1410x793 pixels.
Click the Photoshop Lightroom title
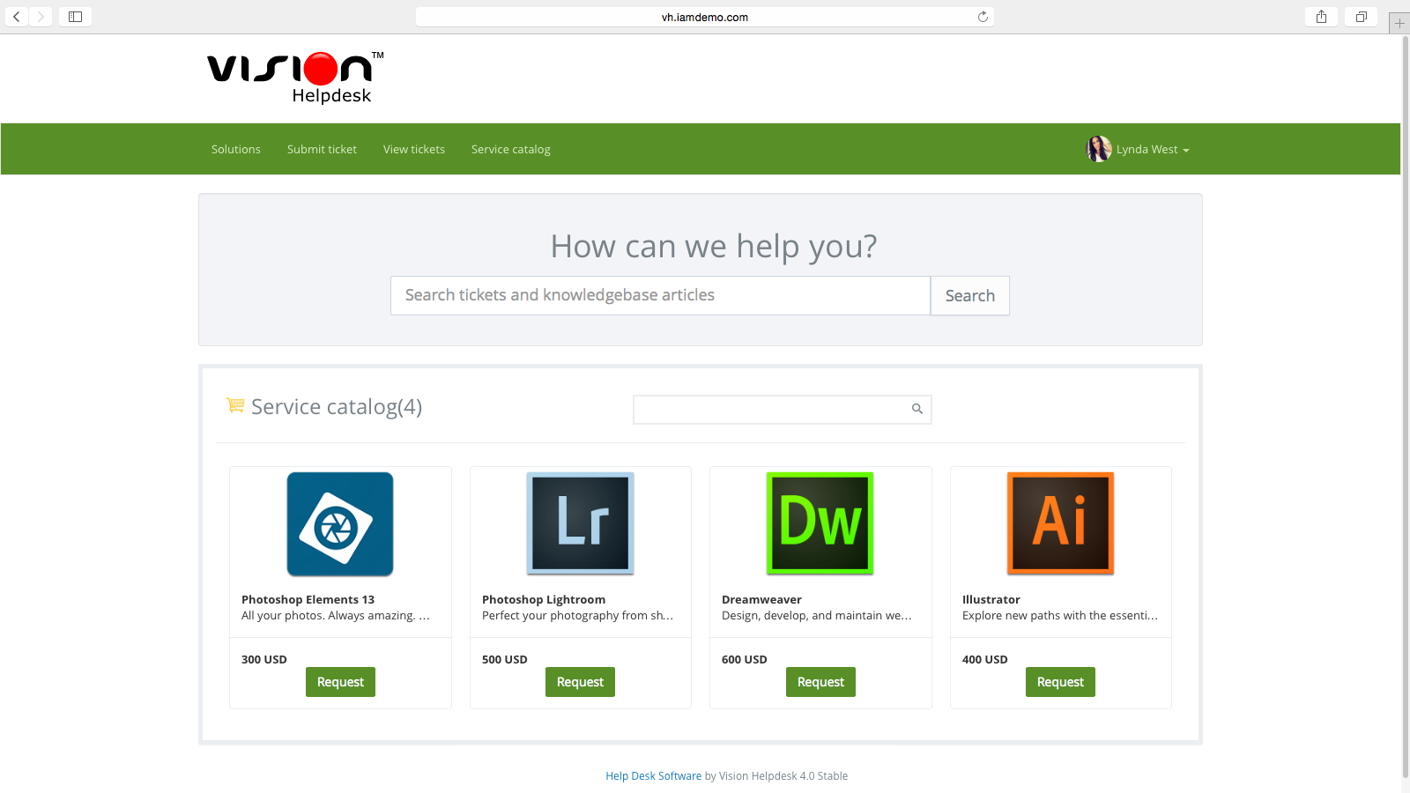544,599
